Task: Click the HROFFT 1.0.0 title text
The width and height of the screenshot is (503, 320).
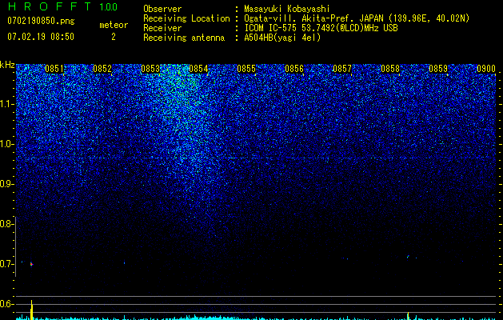Action: pyautogui.click(x=62, y=6)
